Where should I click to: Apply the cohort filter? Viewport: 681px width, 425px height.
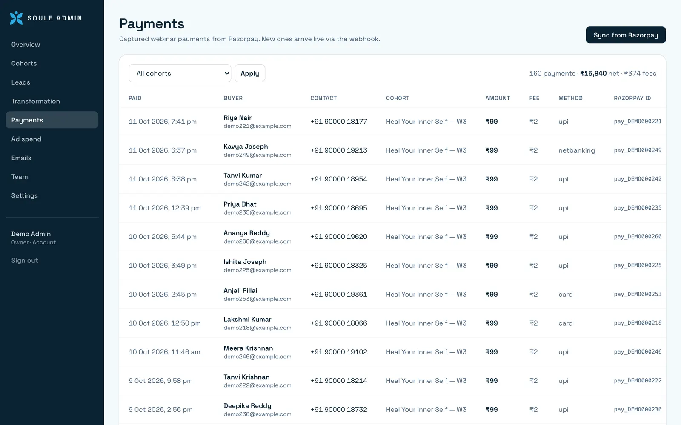(x=250, y=73)
